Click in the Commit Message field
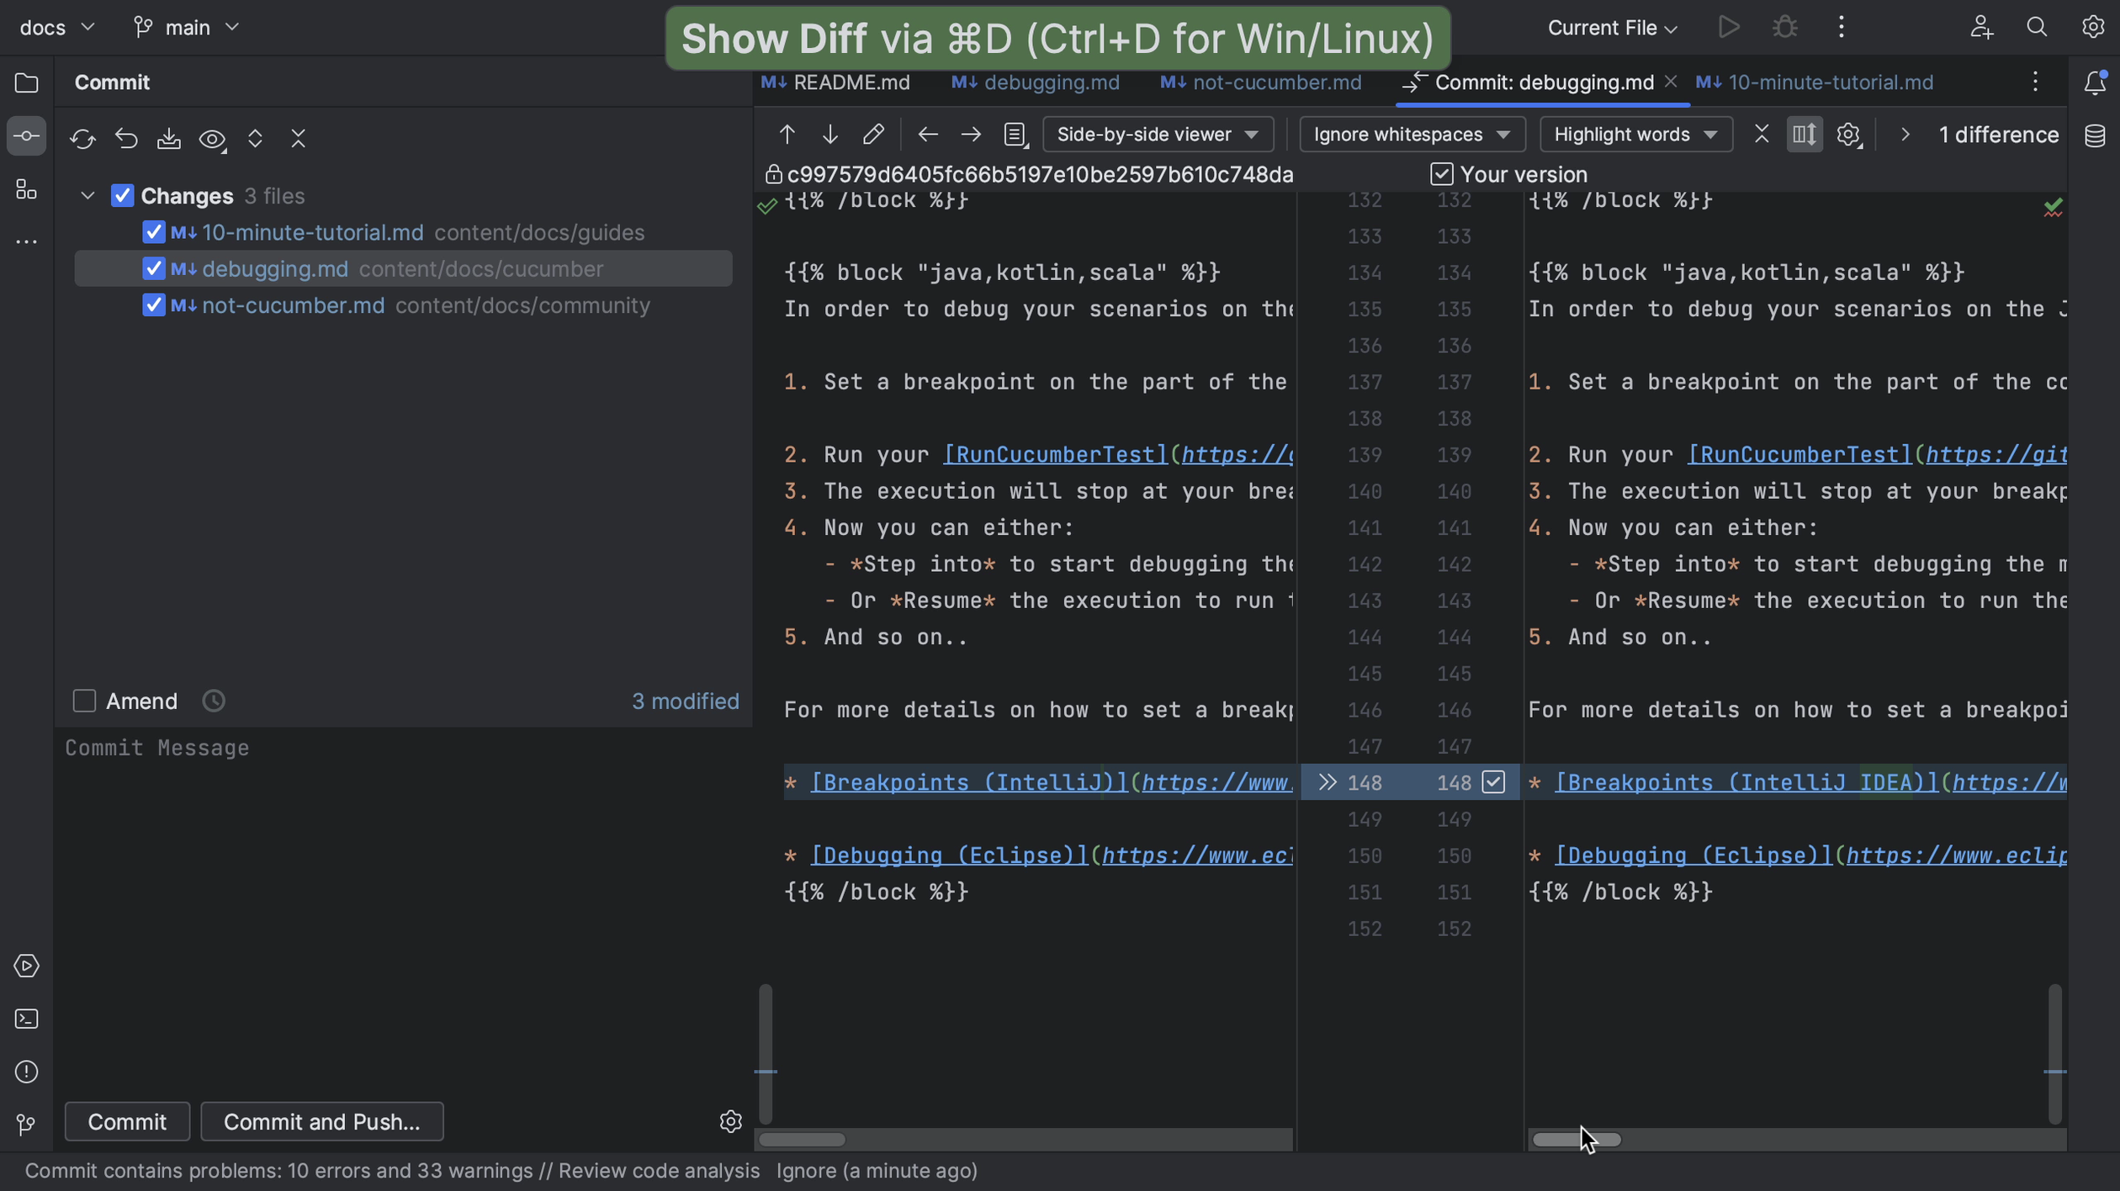Viewport: 2120px width, 1191px height. (404, 908)
